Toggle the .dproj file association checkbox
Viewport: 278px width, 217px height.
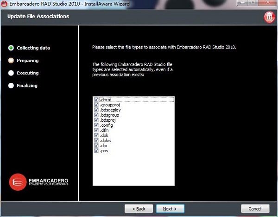click(96, 99)
